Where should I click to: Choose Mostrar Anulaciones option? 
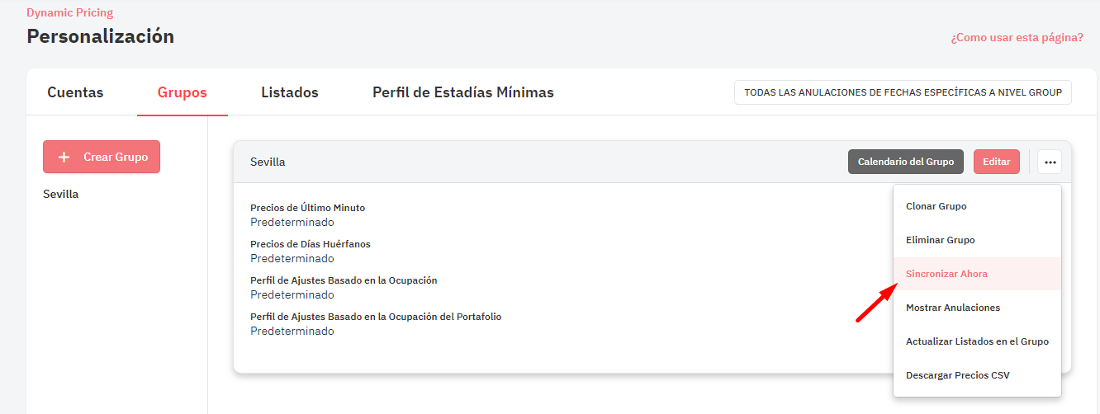click(977, 308)
